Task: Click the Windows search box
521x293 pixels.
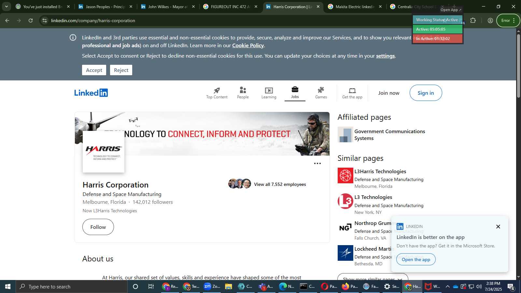Action: [72, 286]
